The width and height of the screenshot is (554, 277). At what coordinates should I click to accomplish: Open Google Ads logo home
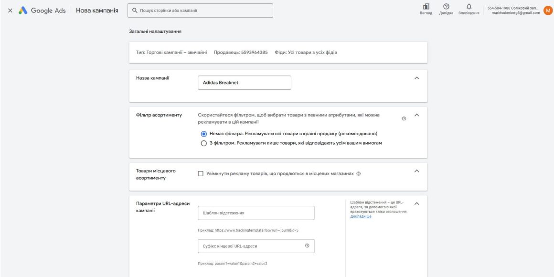point(42,11)
